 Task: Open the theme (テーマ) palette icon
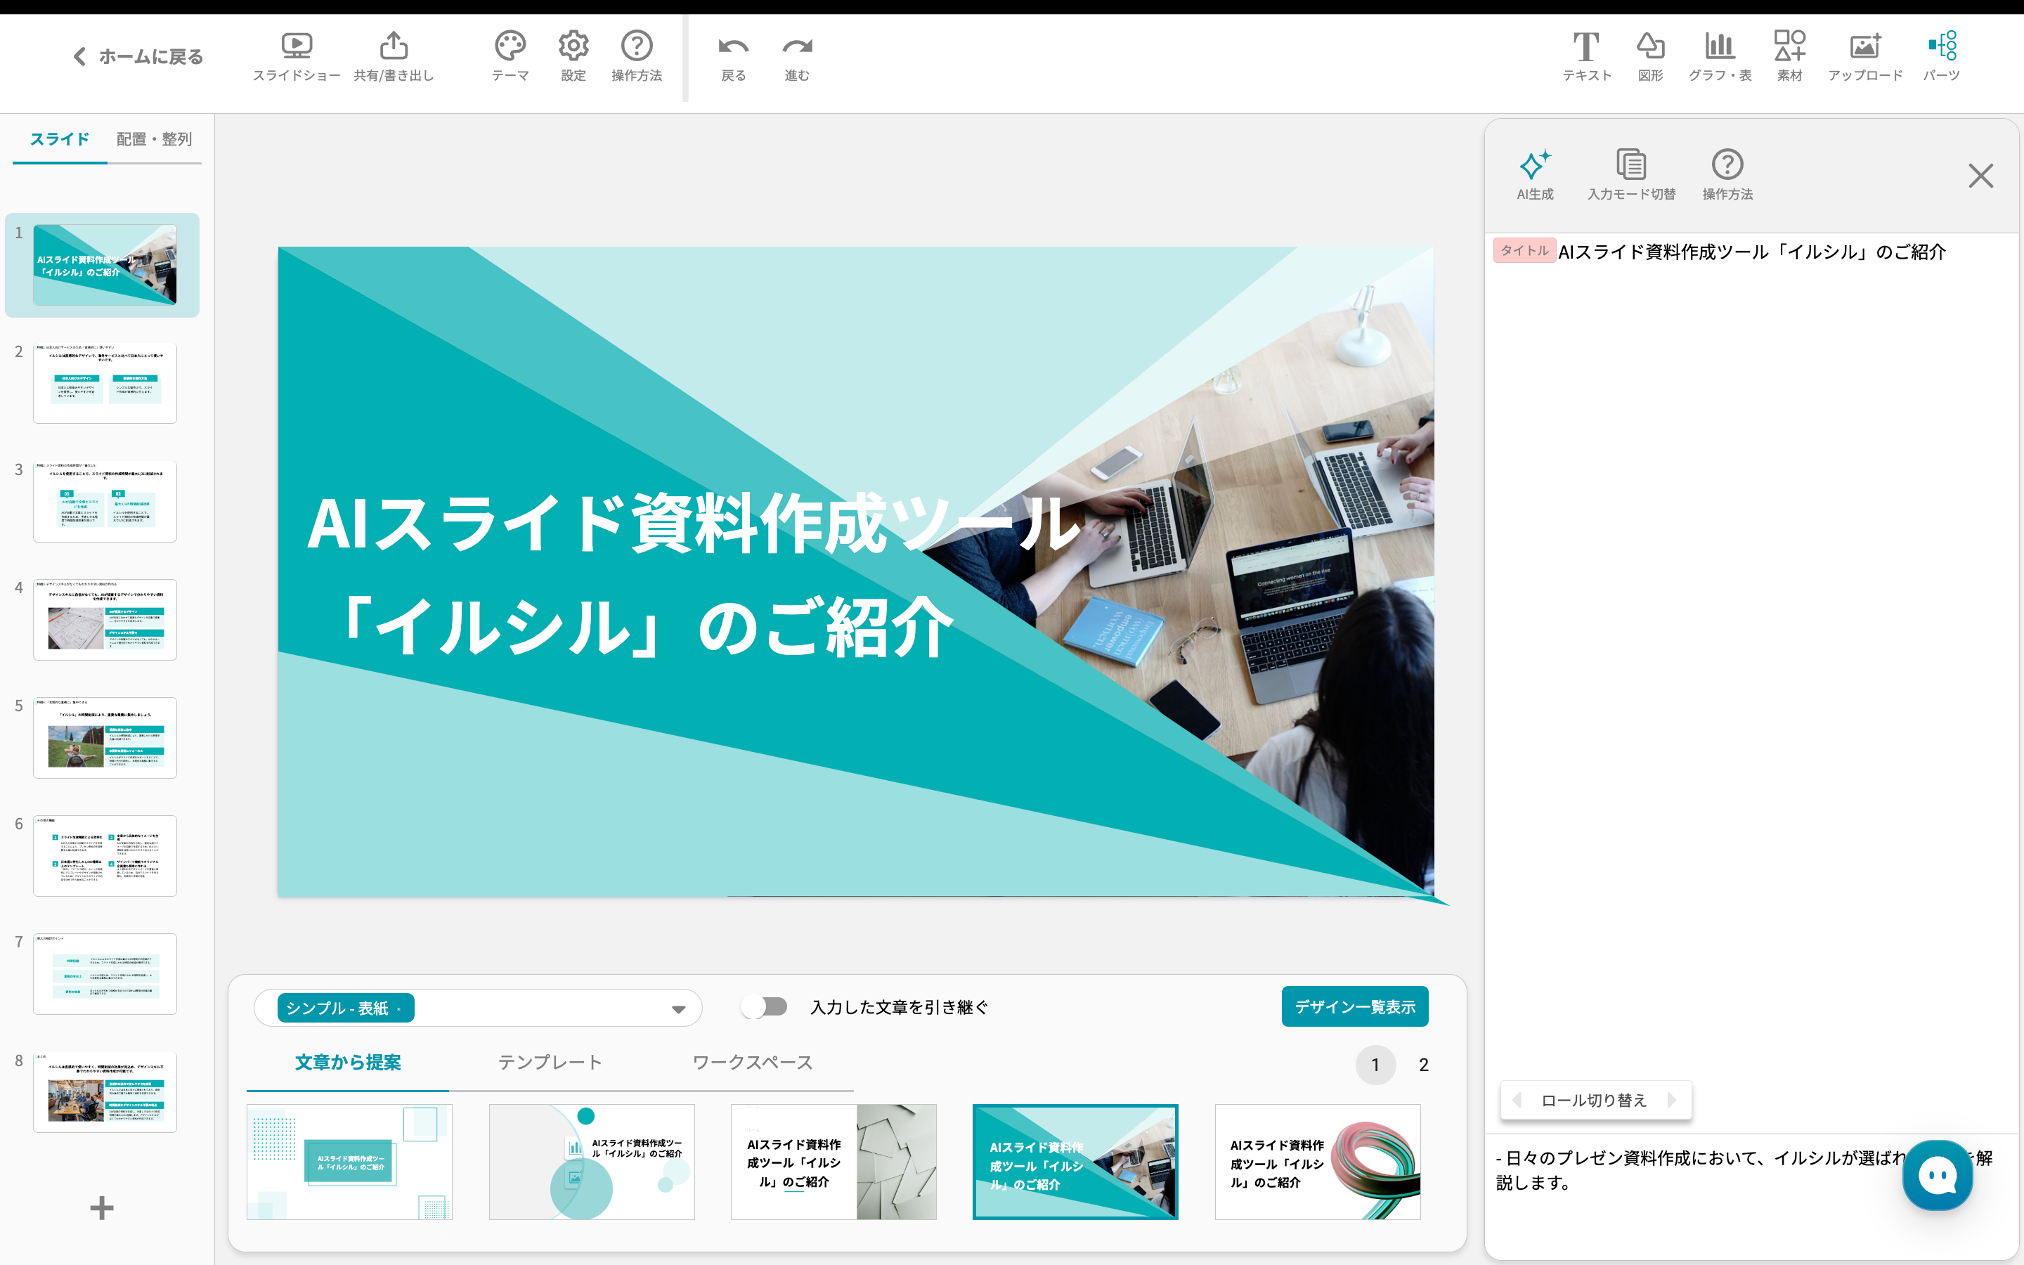[x=510, y=46]
